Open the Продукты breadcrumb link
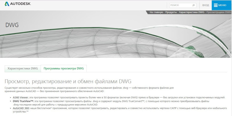Image resolution: width=232 pixels, height=116 pixels. coord(171,12)
